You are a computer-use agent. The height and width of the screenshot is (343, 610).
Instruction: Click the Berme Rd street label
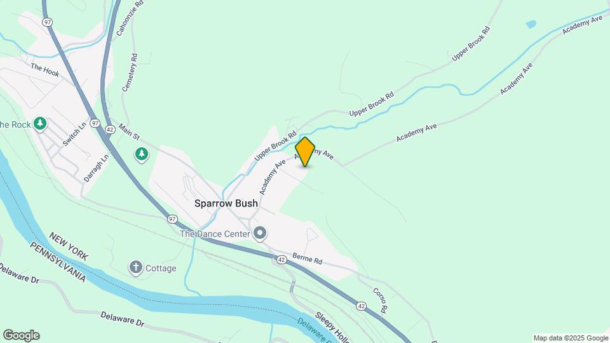pyautogui.click(x=308, y=259)
